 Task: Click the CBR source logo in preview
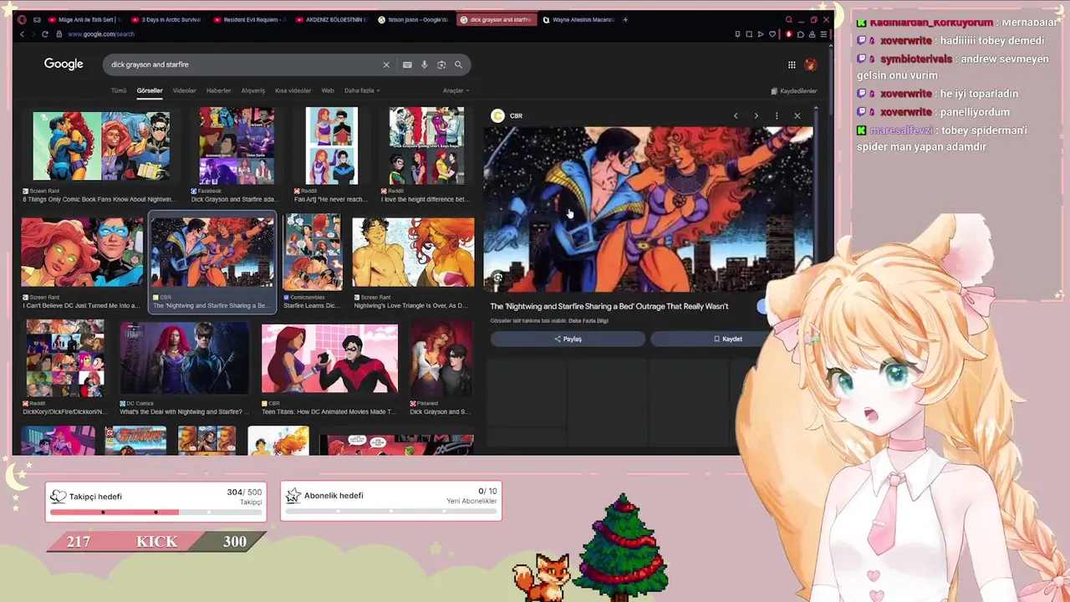[498, 115]
